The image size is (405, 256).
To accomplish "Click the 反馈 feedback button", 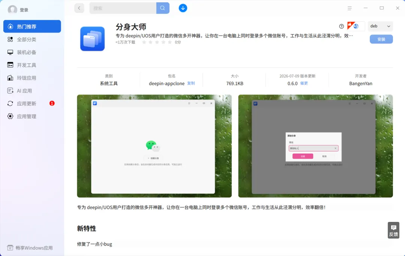I will point(393,230).
